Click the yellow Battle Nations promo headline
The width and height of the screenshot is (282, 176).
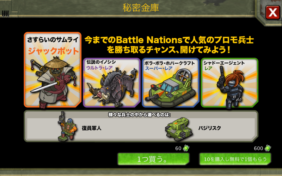tap(169, 45)
